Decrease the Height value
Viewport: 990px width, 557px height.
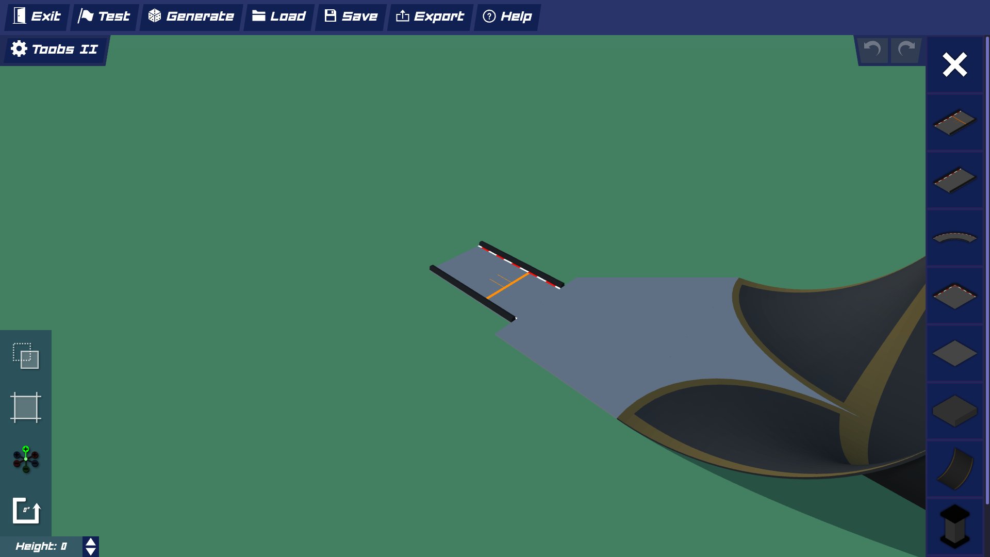click(91, 551)
